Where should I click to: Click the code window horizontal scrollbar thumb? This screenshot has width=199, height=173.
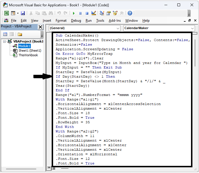[65, 168]
